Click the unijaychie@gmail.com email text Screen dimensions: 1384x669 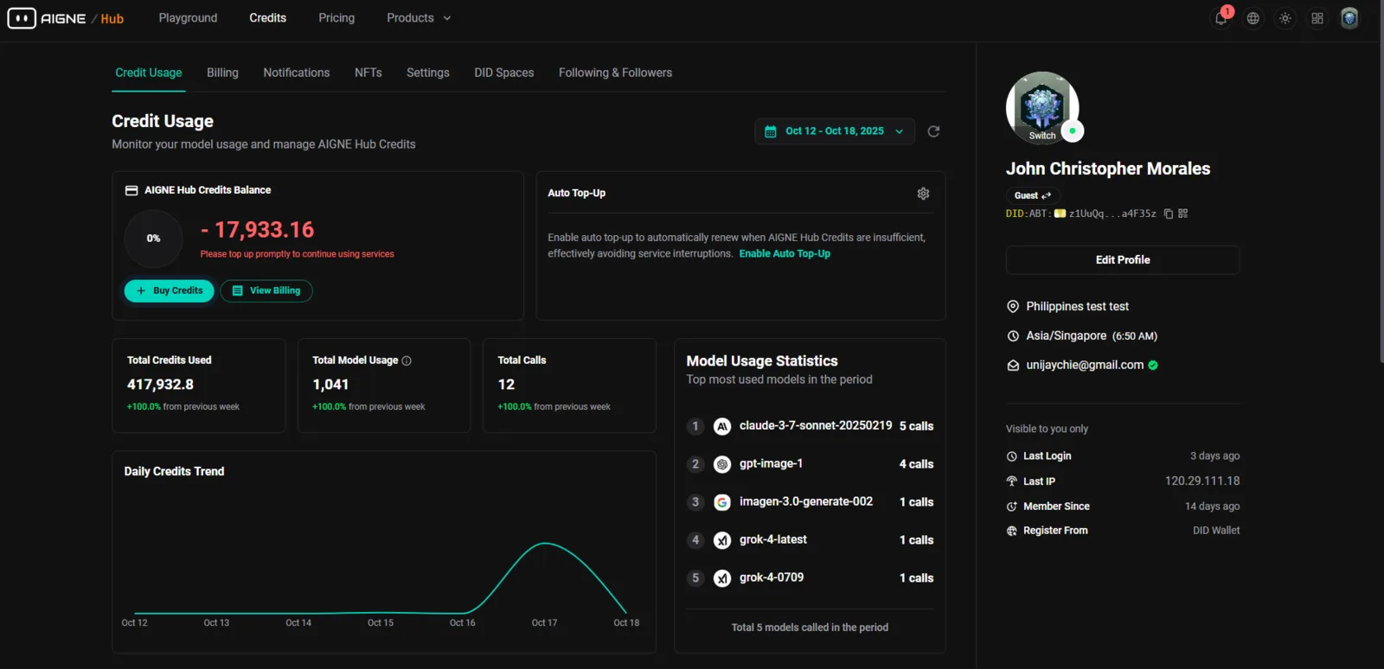pos(1085,366)
